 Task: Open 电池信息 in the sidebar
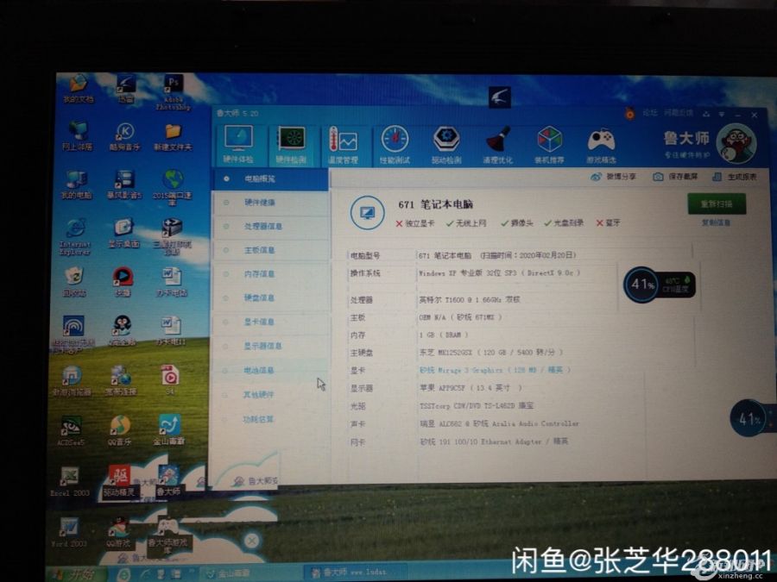270,370
